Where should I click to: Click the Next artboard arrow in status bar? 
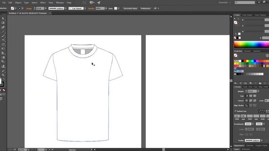[50, 150]
